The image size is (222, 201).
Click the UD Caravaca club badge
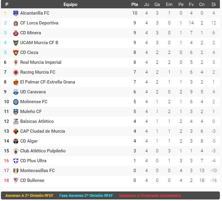click(16, 92)
